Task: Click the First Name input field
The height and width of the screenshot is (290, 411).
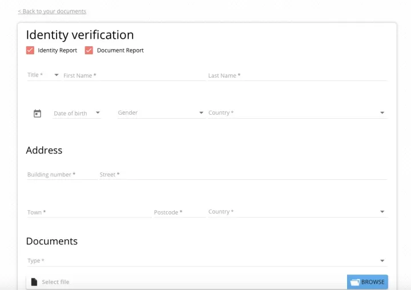Action: coord(134,75)
